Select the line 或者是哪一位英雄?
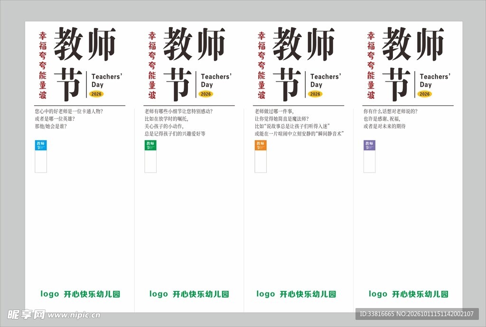This screenshot has width=486, height=327. [55, 119]
